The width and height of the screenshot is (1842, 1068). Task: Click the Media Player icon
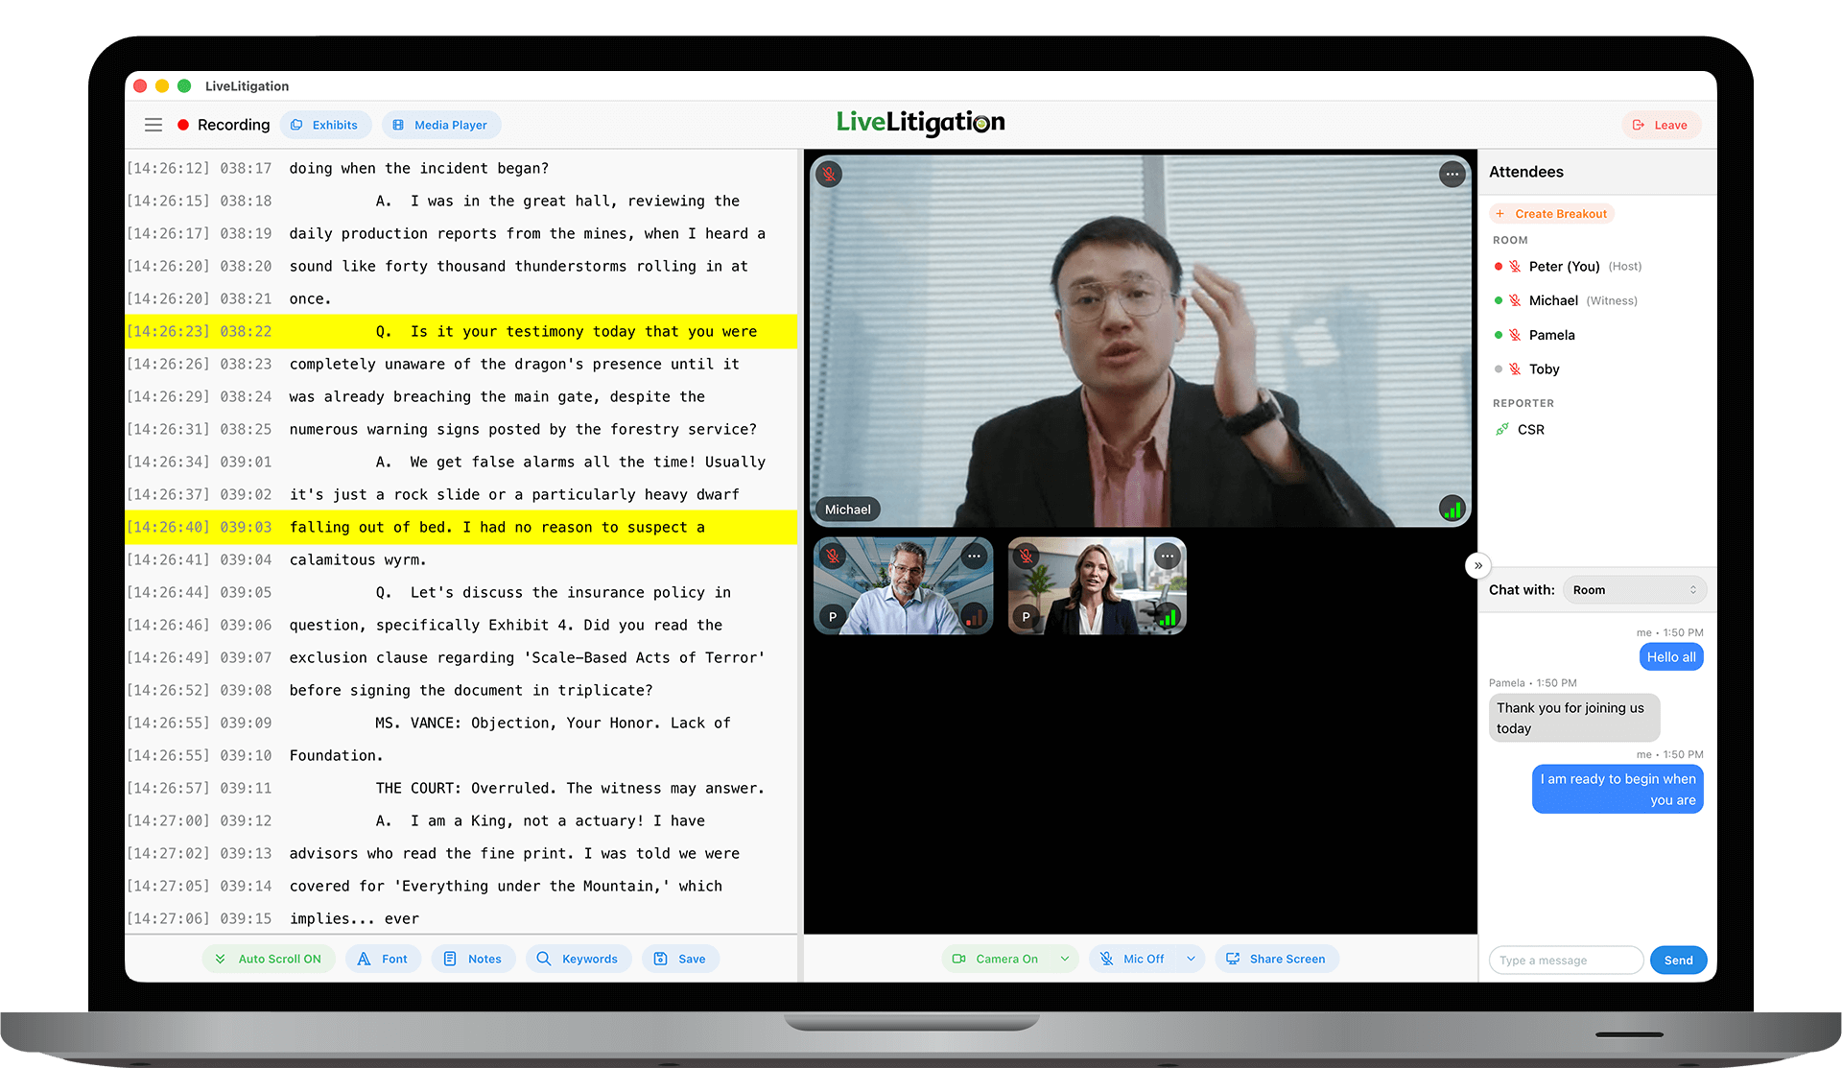[x=397, y=125]
